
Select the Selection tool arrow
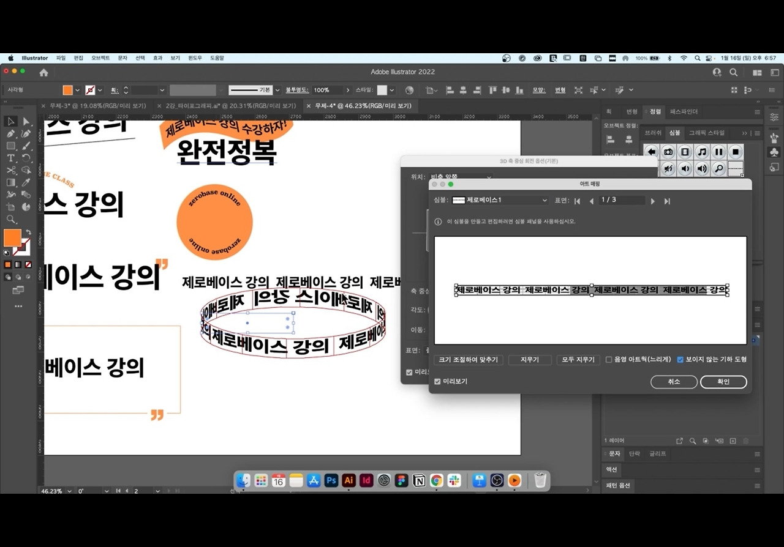coord(10,121)
